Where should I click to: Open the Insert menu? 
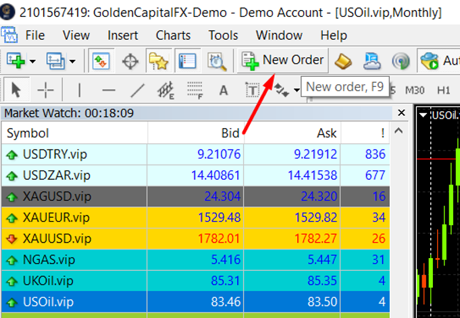coord(123,36)
